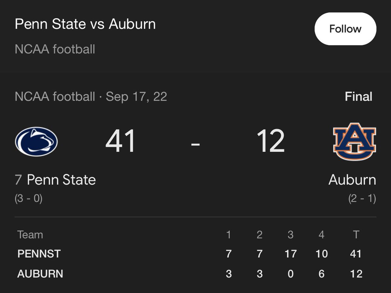Viewport: 391px width, 293px height.
Task: Click Penn State's fourth quarter score 10
Action: pyautogui.click(x=321, y=254)
